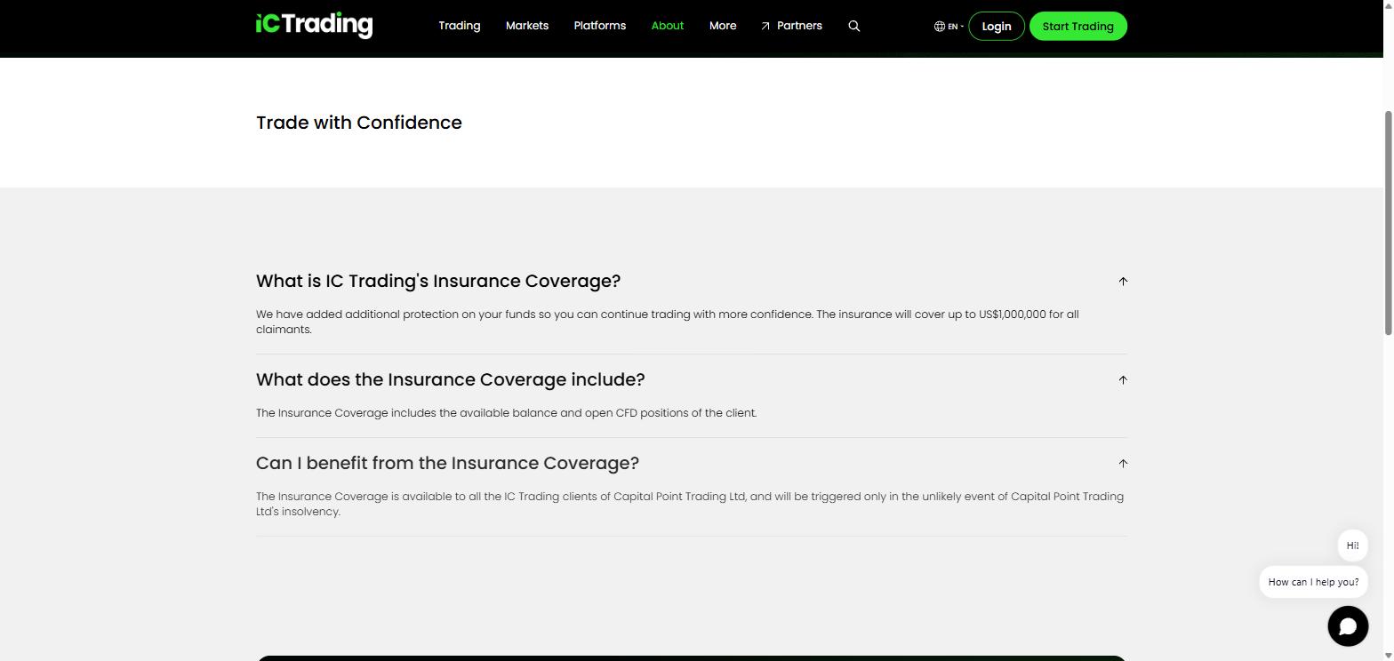Collapse "What does the Insurance Coverage include?" arrow
1394x661 pixels.
pos(1123,380)
